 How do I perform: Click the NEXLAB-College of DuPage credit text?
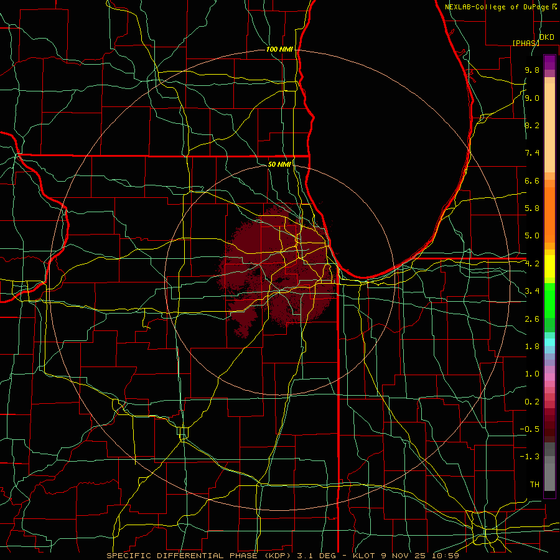click(x=498, y=7)
